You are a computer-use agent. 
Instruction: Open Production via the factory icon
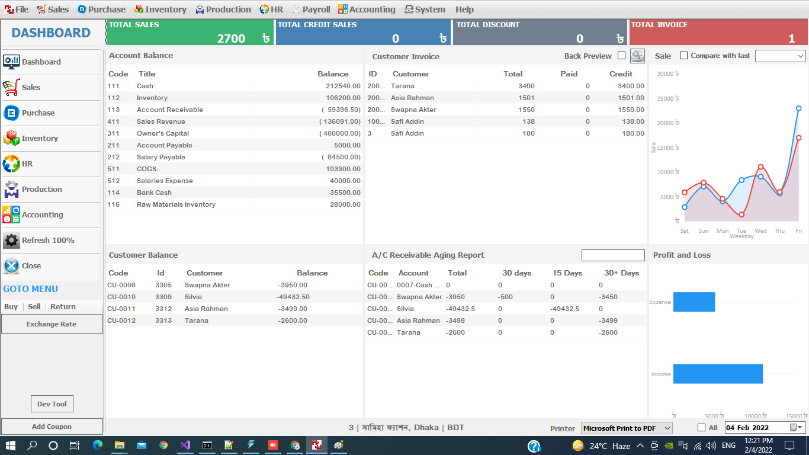[x=11, y=189]
